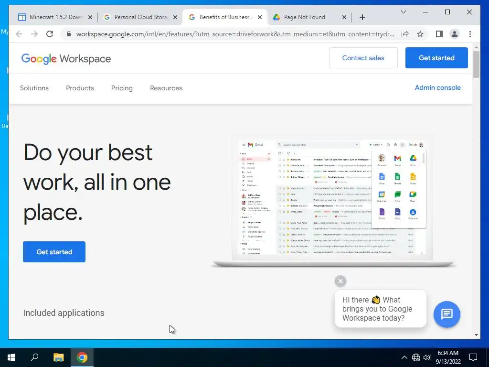Bookmark this page with the star icon

point(420,34)
